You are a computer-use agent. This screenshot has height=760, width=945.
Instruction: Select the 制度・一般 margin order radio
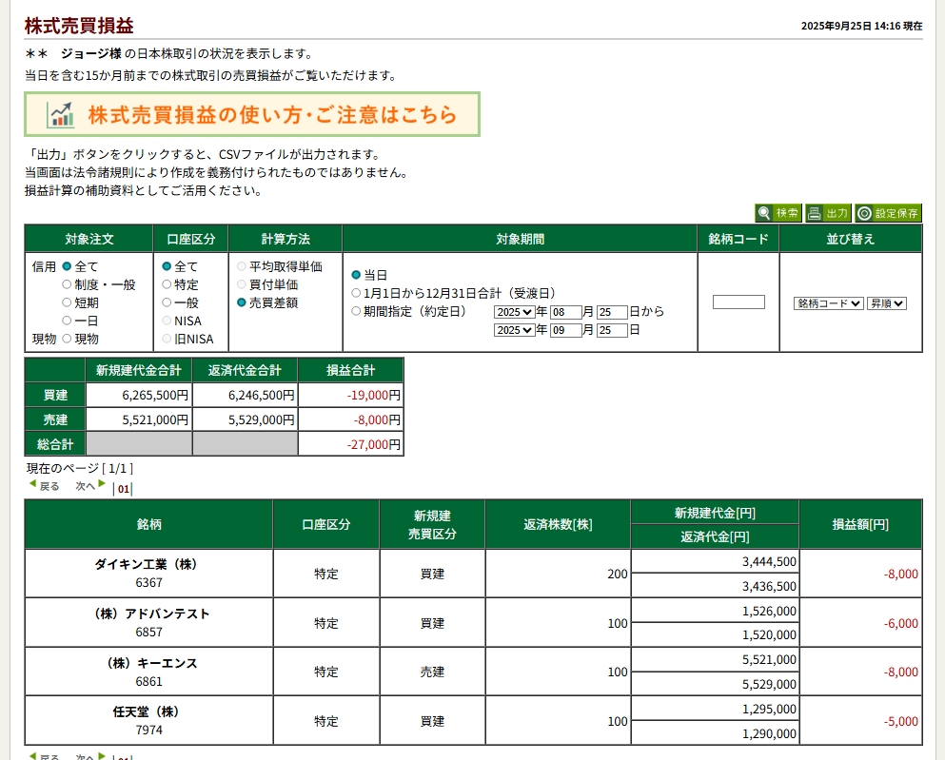click(67, 284)
